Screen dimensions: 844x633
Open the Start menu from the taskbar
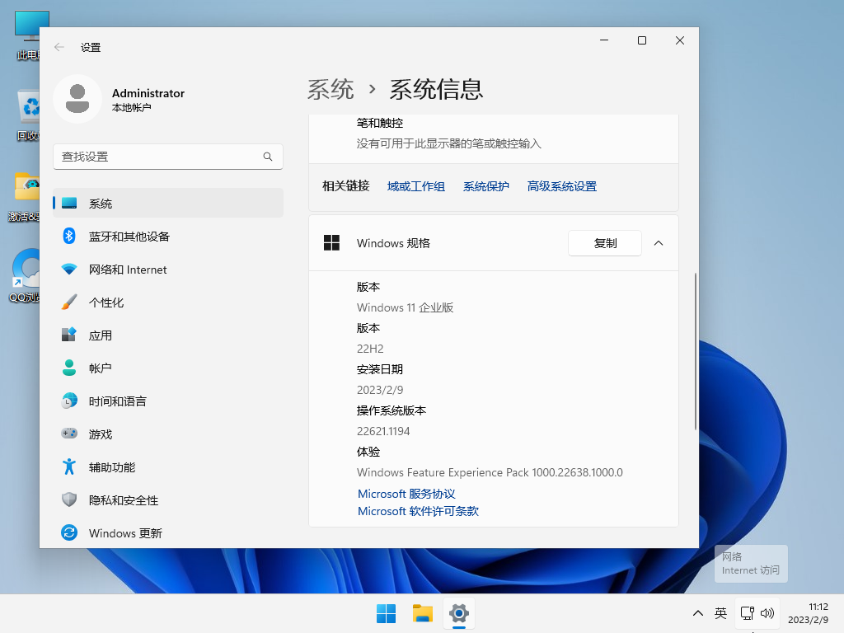(386, 613)
